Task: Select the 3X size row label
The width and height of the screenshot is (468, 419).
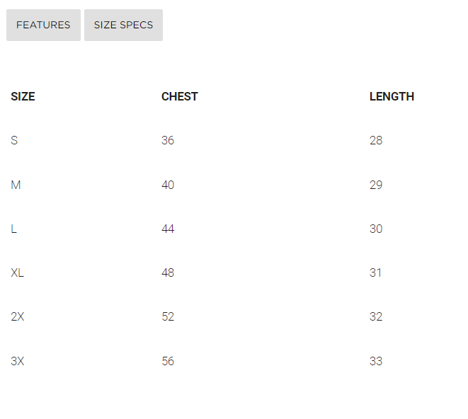Action: [x=18, y=361]
